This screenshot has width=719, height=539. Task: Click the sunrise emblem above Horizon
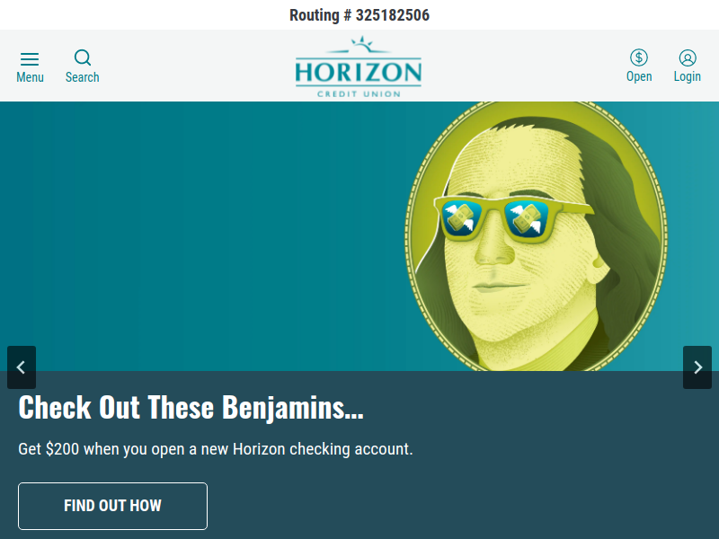(x=362, y=44)
